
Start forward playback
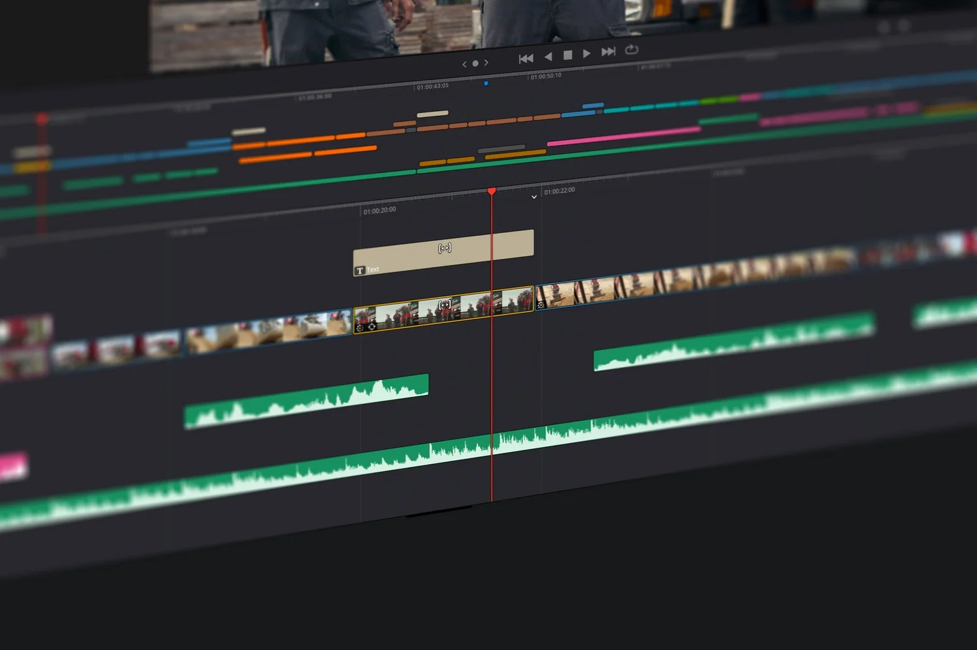[x=587, y=53]
